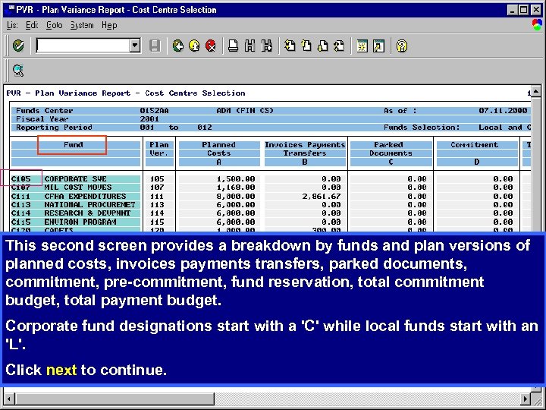
Task: Click the Next Page icon
Action: 323,46
